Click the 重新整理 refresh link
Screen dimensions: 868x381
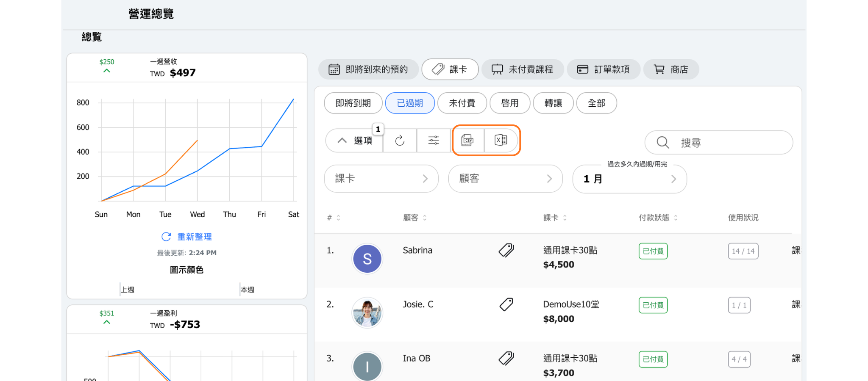[187, 237]
